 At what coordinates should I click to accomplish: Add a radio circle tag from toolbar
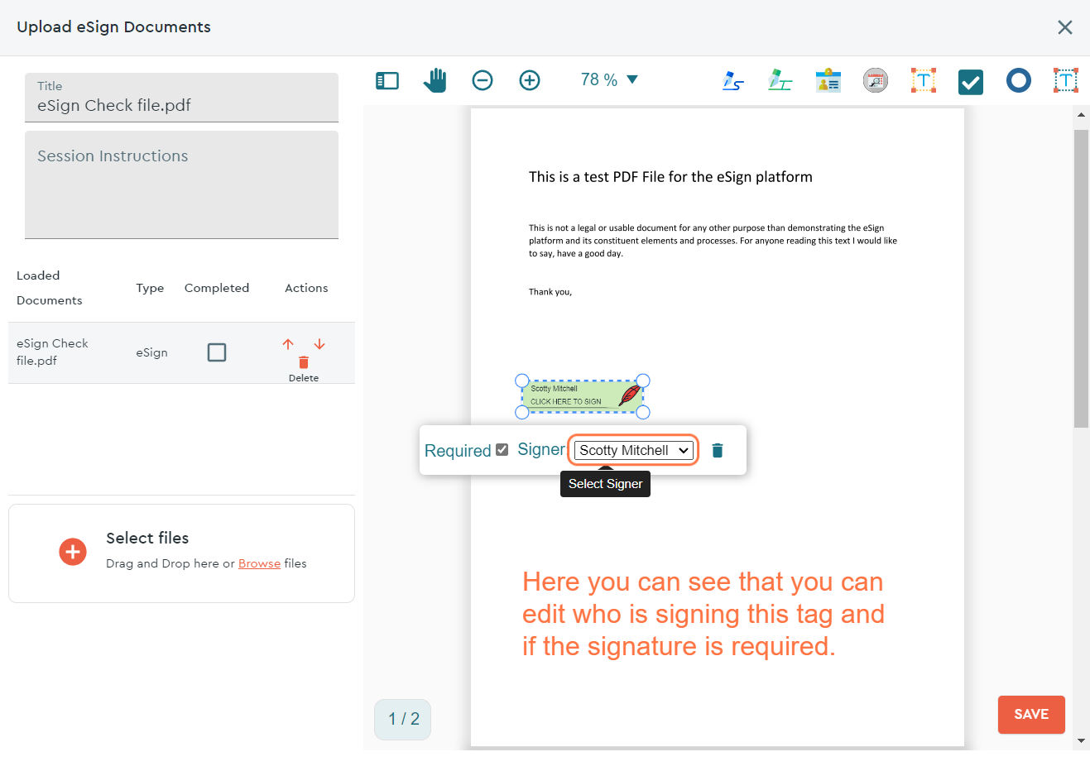coord(1019,80)
